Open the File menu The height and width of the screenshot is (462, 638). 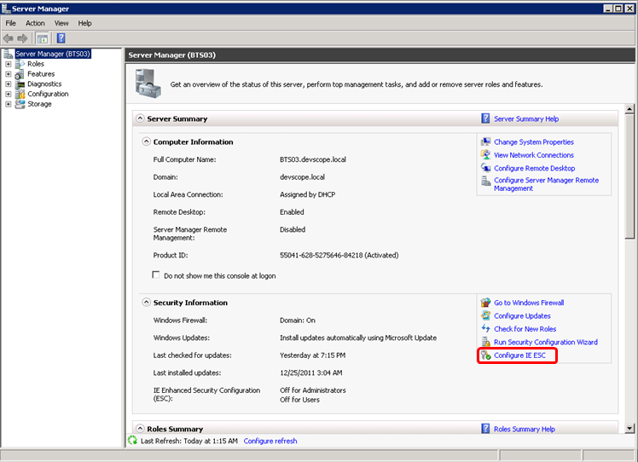(x=10, y=23)
